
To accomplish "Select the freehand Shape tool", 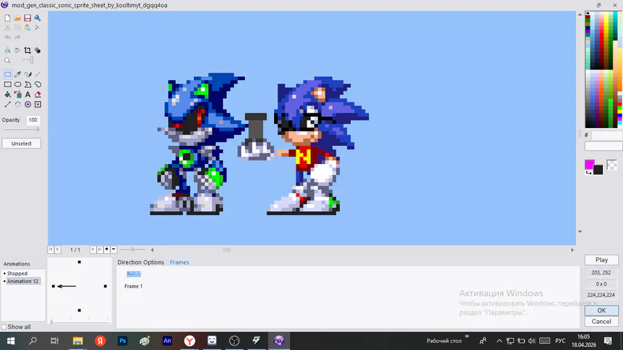I will 38,84.
